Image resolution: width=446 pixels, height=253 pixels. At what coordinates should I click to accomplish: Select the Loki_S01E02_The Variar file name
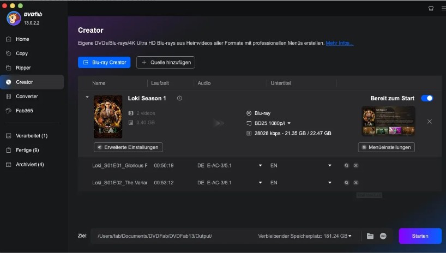pos(120,183)
